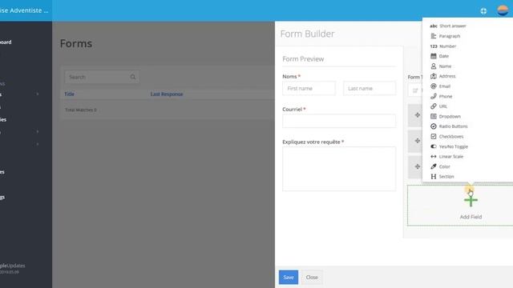Open the user avatar menu
Screen dimensions: 513x288
[x=503, y=10]
